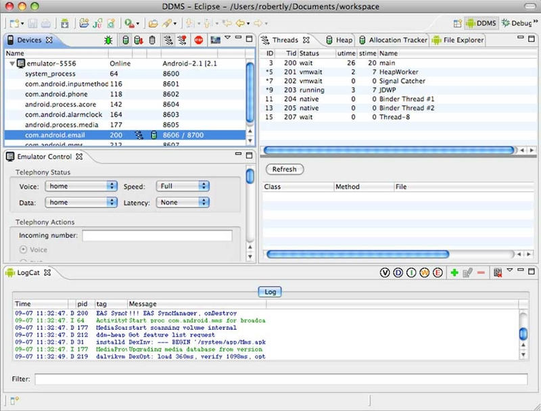Screen dimensions: 541x411
Task: Toggle Error log level filter E
Action: [x=438, y=272]
